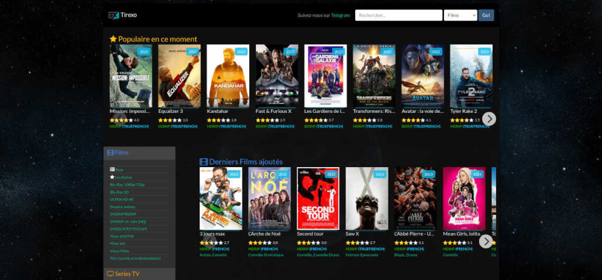Select Film (sourds et malentendants) category
Image resolution: width=602 pixels, height=280 pixels.
coord(135,258)
